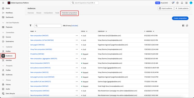Open Save profile FLAC test (WKF271)

pos(41,81)
